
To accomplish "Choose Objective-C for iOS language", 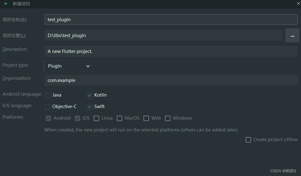I will [48, 107].
